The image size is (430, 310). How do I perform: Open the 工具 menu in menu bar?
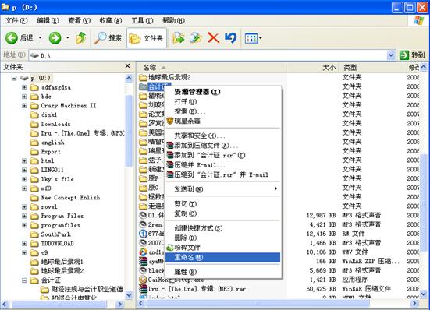[142, 20]
